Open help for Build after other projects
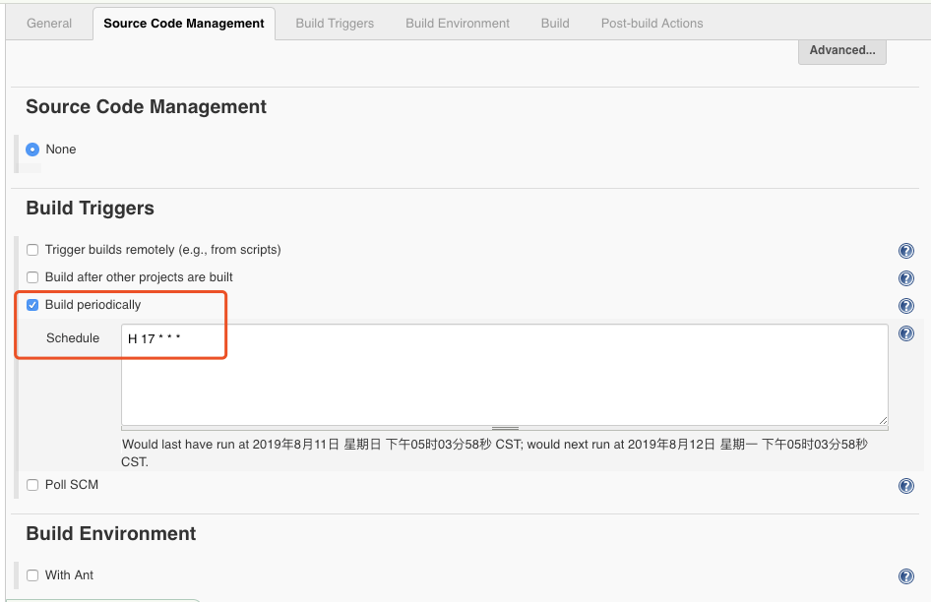This screenshot has height=602, width=931. 906,277
